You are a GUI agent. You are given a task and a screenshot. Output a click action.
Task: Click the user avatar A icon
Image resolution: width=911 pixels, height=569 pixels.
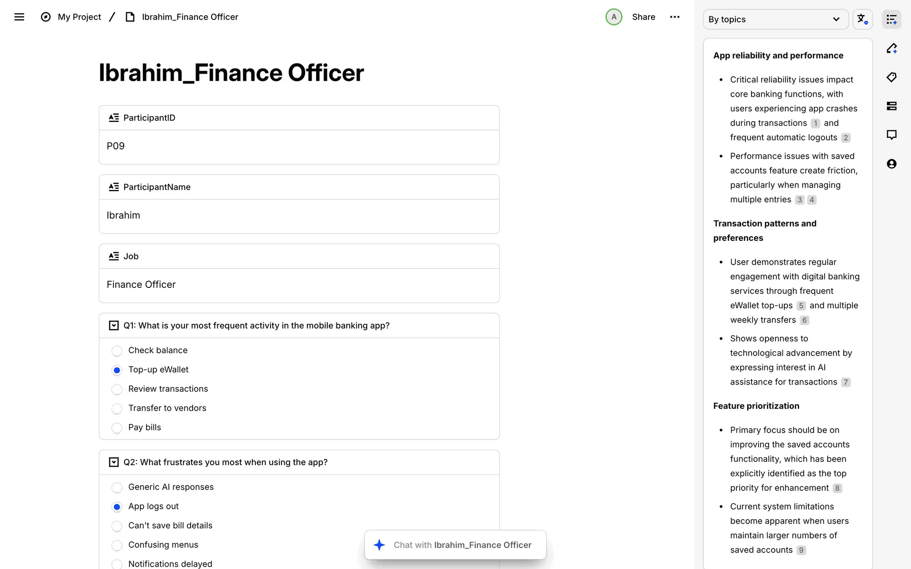point(614,17)
